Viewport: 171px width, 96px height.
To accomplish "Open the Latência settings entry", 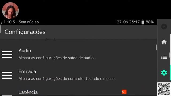I will (x=79, y=92).
